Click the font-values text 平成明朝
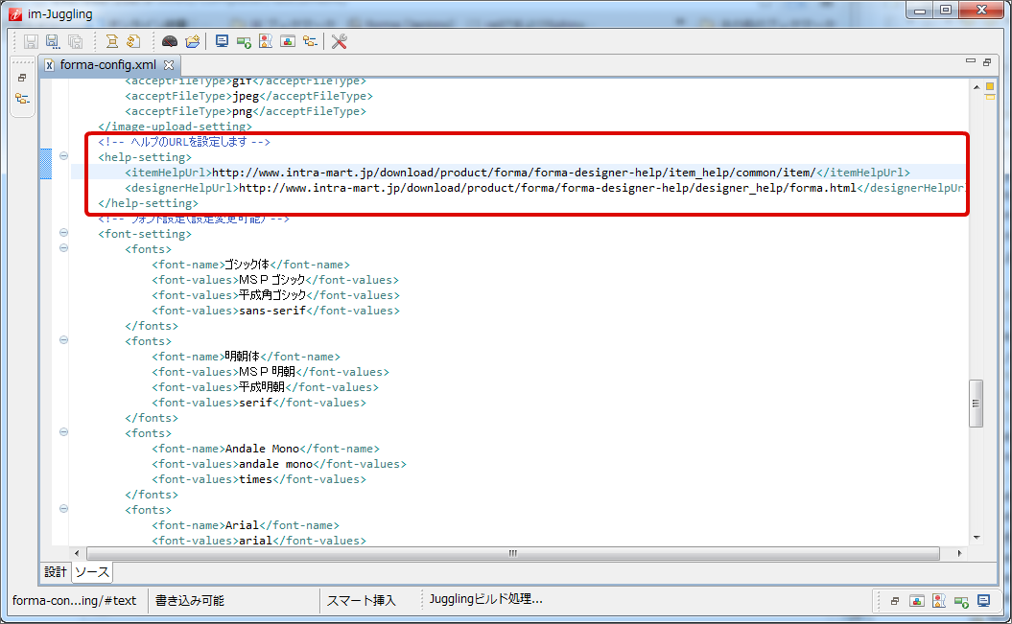Viewport: 1012px width, 624px height. pos(261,387)
